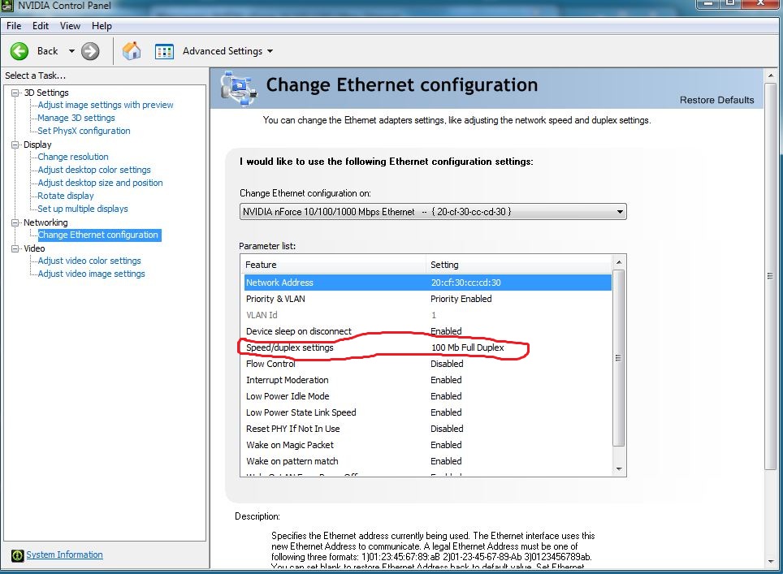Select Set PhysX configuration
The width and height of the screenshot is (783, 574).
[x=84, y=131]
